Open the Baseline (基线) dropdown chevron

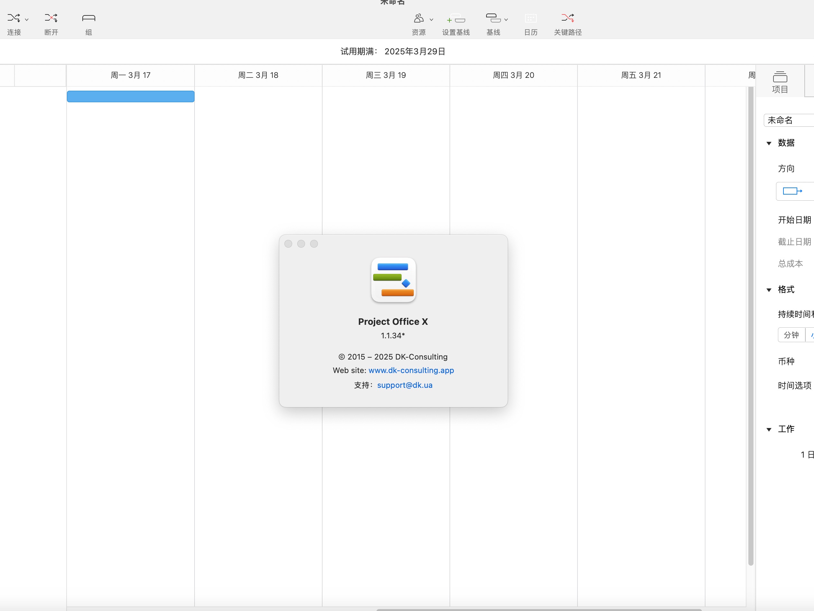(506, 20)
